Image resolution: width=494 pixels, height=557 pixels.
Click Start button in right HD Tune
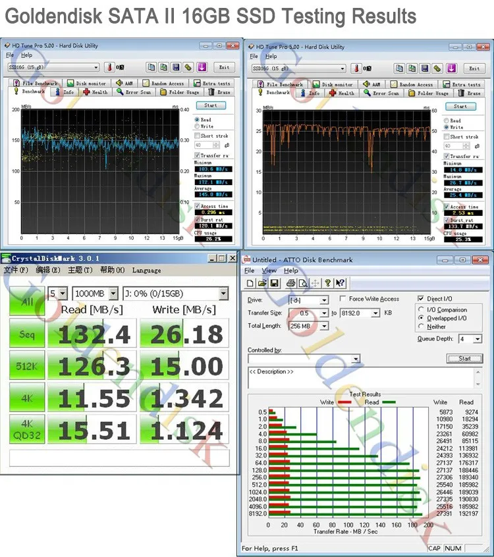[x=460, y=106]
